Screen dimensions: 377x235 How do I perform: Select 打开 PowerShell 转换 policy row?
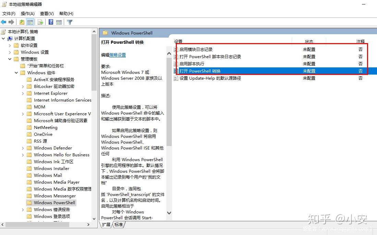click(275, 71)
